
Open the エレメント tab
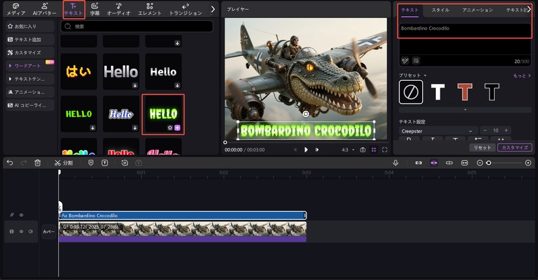149,9
